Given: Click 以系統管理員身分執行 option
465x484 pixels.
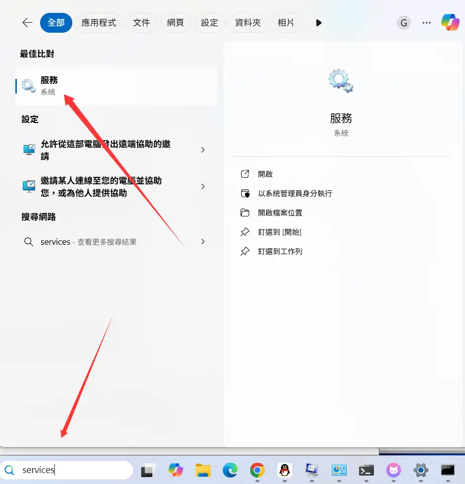Looking at the screenshot, I should pyautogui.click(x=295, y=194).
